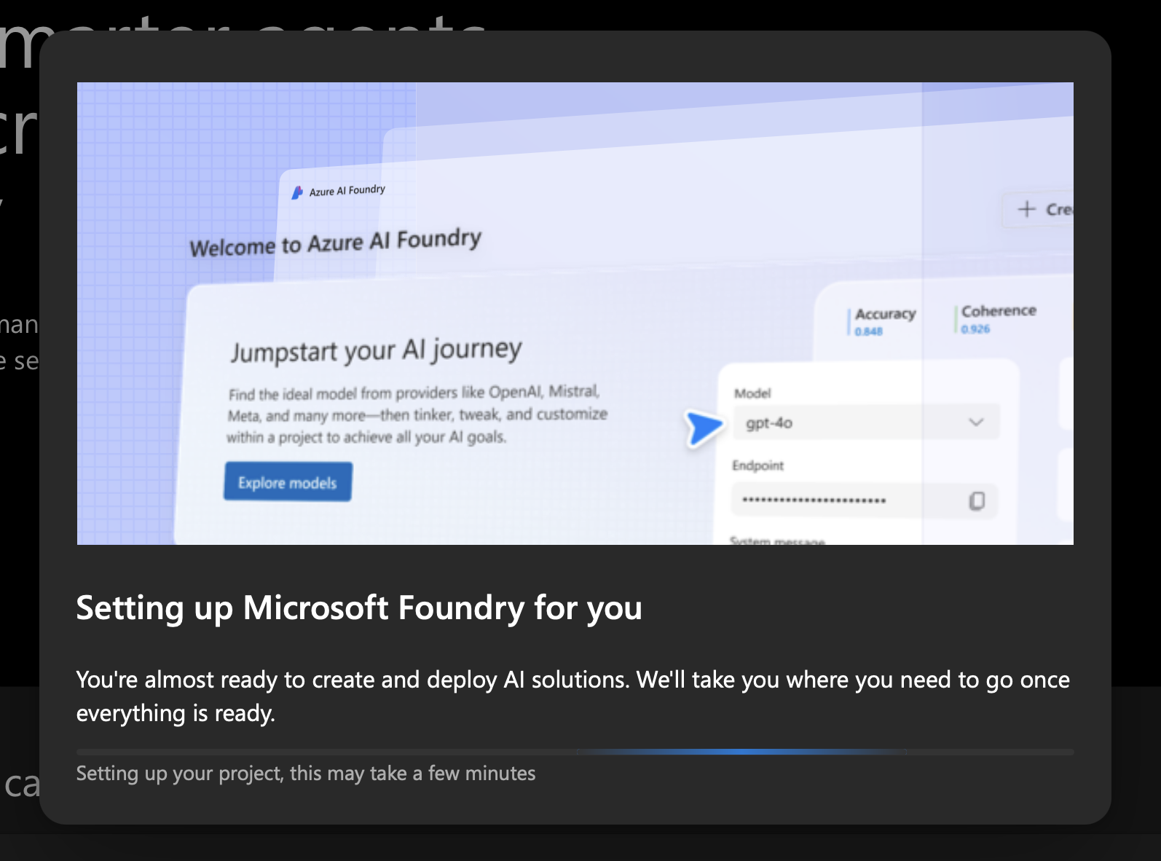Click the masked Endpoint field in illustration
1161x861 pixels.
(x=864, y=500)
